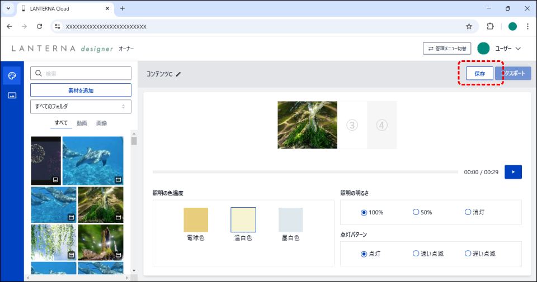Click the pencil icon to rename コンテンツC
This screenshot has height=282, width=537.
click(x=178, y=74)
